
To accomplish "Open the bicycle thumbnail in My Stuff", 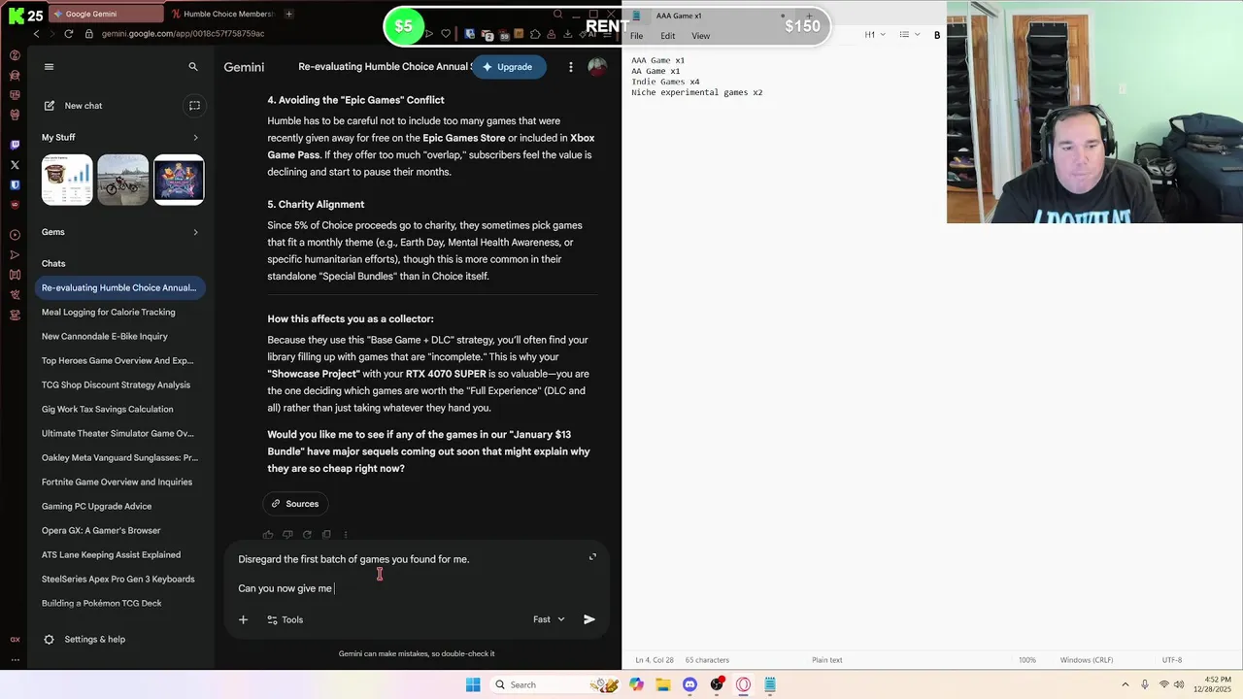I will tap(122, 180).
